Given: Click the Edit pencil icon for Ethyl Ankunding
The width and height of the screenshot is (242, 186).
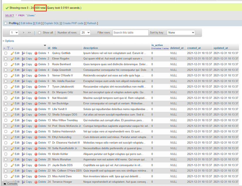Looking at the screenshot, I should (12, 137).
